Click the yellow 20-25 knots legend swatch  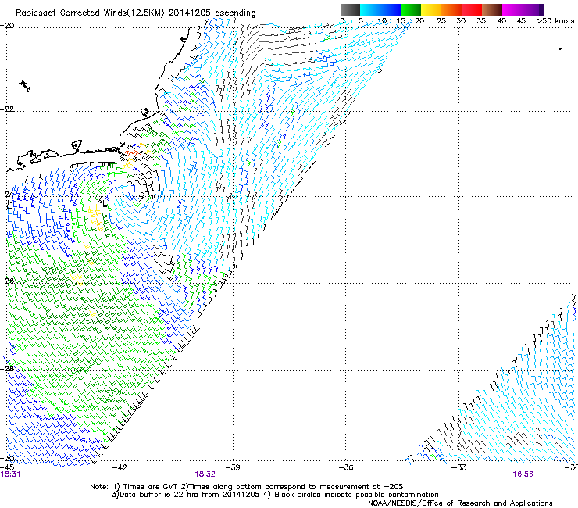pyautogui.click(x=431, y=9)
